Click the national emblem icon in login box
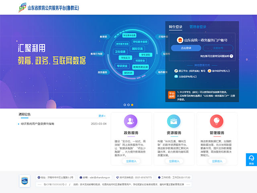The width and height of the screenshot is (257, 193). (181, 40)
